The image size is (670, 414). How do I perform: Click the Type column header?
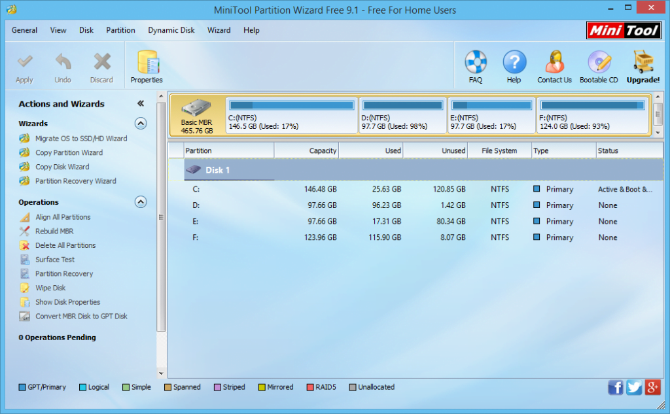[564, 150]
